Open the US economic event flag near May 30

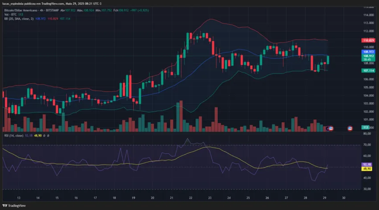pyautogui.click(x=350, y=128)
